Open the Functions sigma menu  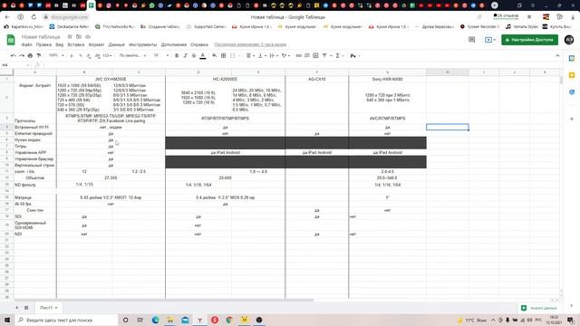pyautogui.click(x=338, y=56)
